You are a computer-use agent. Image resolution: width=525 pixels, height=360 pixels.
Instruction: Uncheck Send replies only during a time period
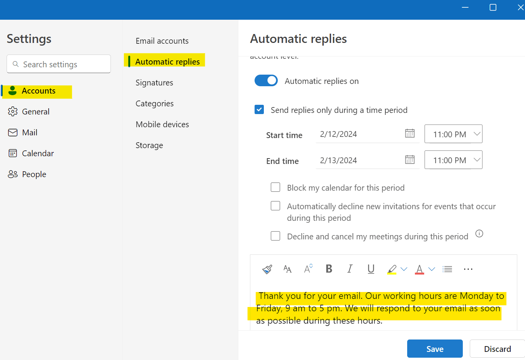coord(259,109)
